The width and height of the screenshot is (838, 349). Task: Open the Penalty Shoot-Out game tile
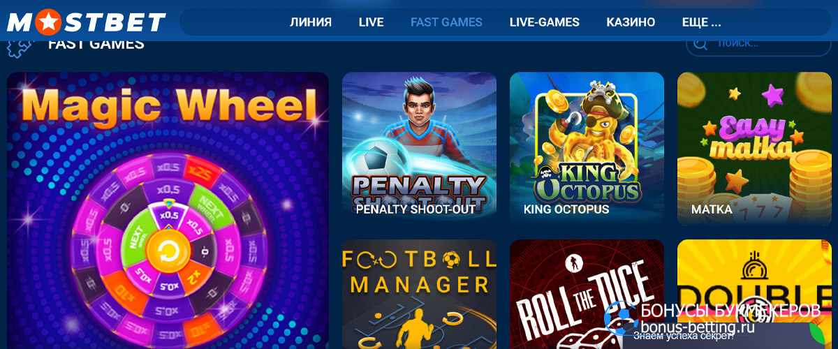pyautogui.click(x=419, y=149)
